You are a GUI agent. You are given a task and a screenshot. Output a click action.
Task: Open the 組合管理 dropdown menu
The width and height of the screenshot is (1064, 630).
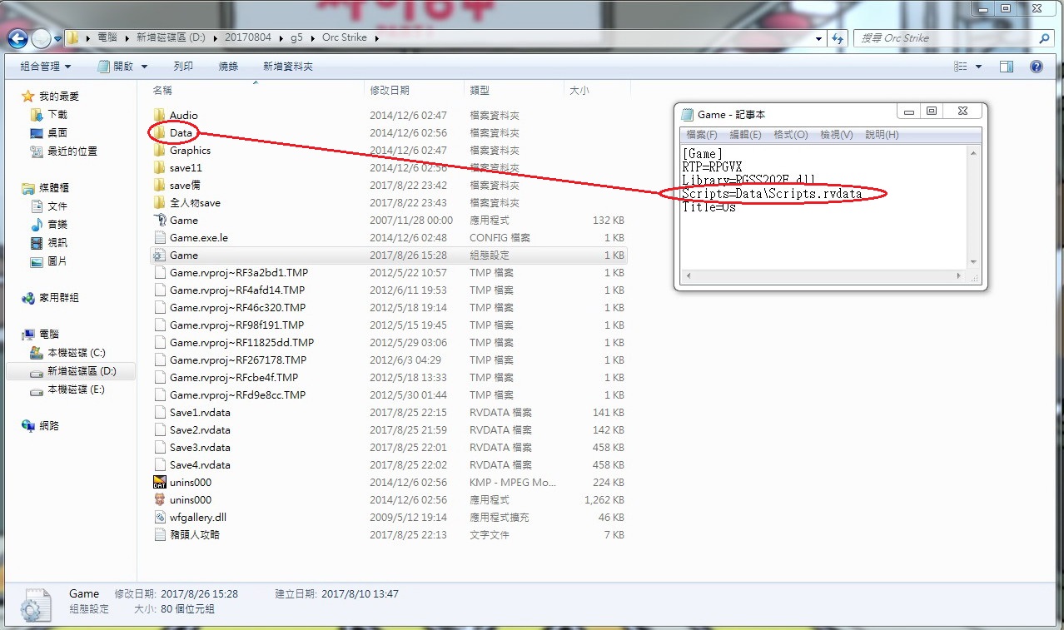[45, 67]
